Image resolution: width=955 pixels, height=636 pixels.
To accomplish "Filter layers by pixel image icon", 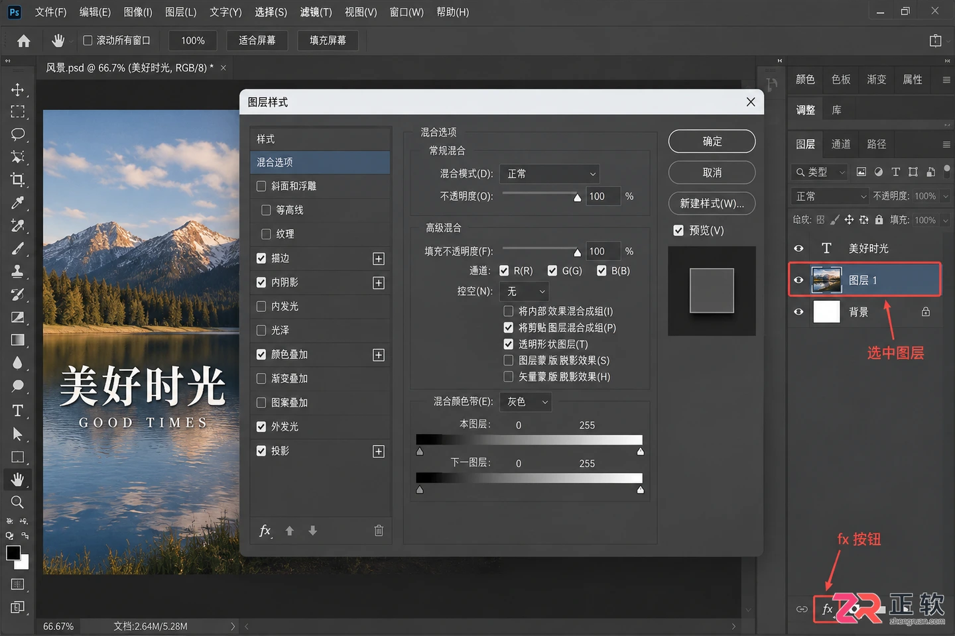I will pyautogui.click(x=861, y=172).
